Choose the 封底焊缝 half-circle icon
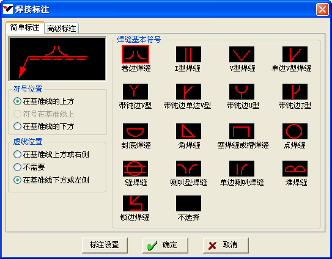The width and height of the screenshot is (332, 259). (135, 131)
